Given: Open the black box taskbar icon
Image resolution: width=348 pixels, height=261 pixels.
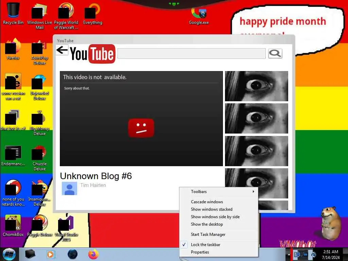Looking at the screenshot, I should coord(30,254).
